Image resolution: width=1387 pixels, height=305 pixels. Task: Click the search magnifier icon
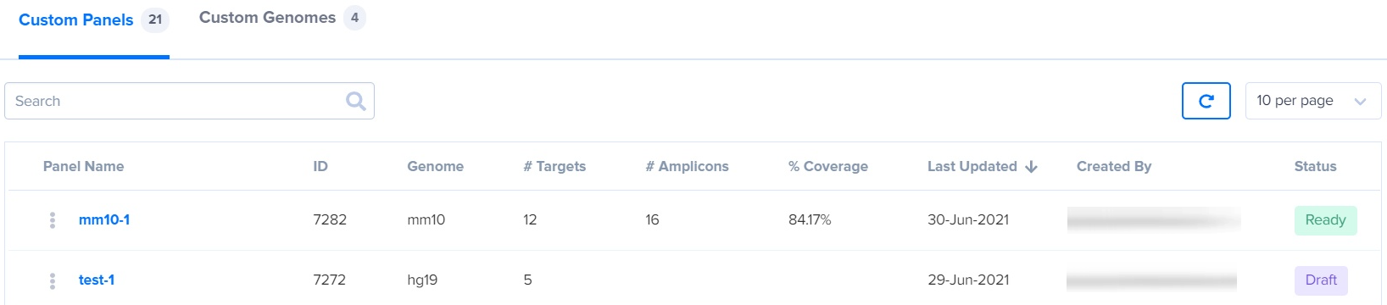356,101
